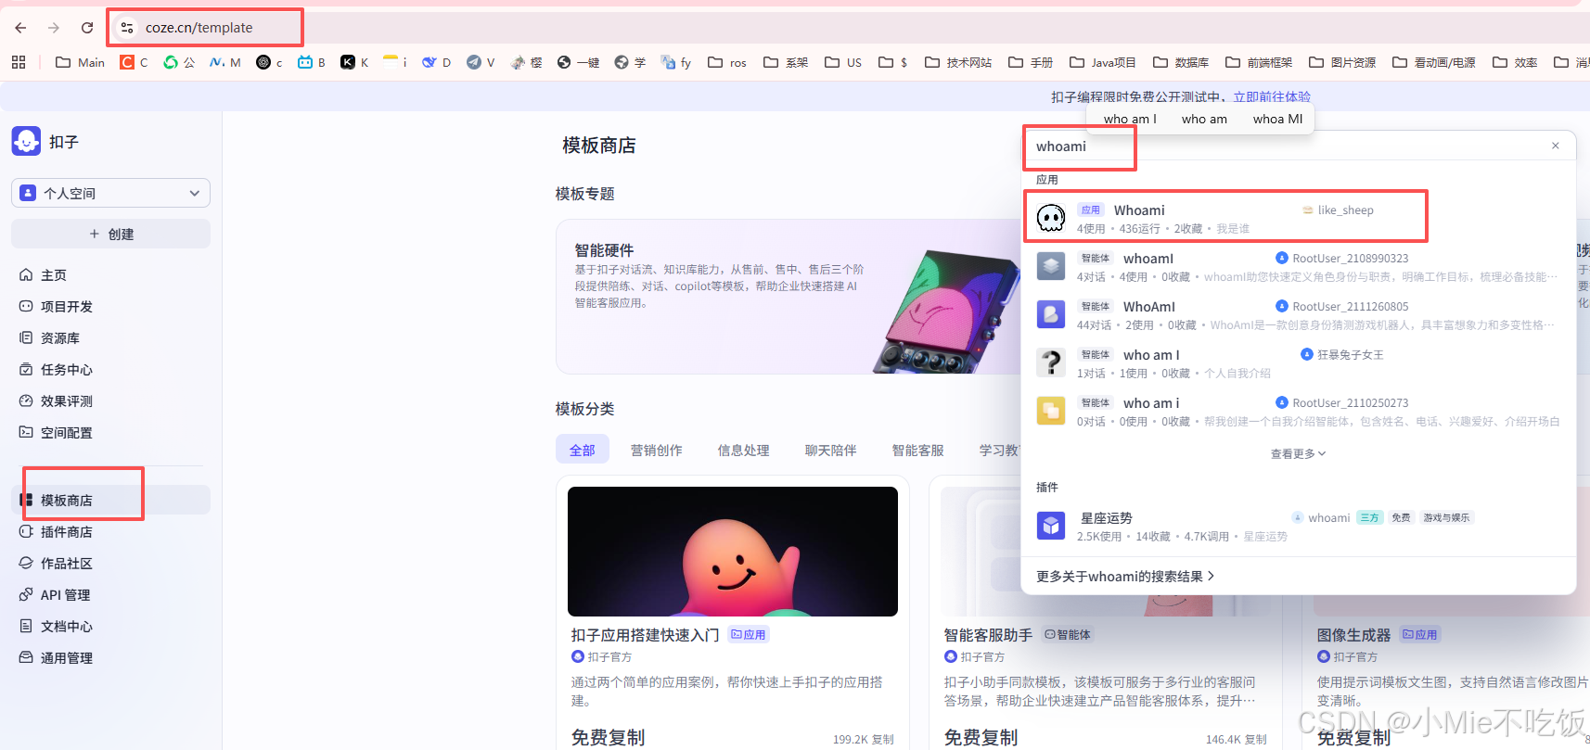
Task: Click the Coze logo icon in sidebar
Action: tap(26, 141)
